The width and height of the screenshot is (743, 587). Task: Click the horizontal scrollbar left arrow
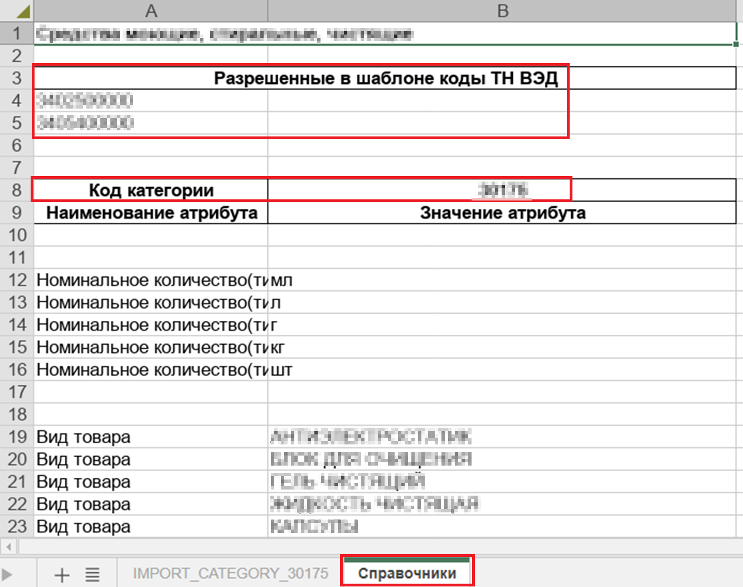8,546
